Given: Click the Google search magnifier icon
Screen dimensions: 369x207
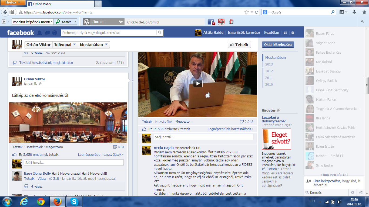Looking at the screenshot, I should [333, 12].
